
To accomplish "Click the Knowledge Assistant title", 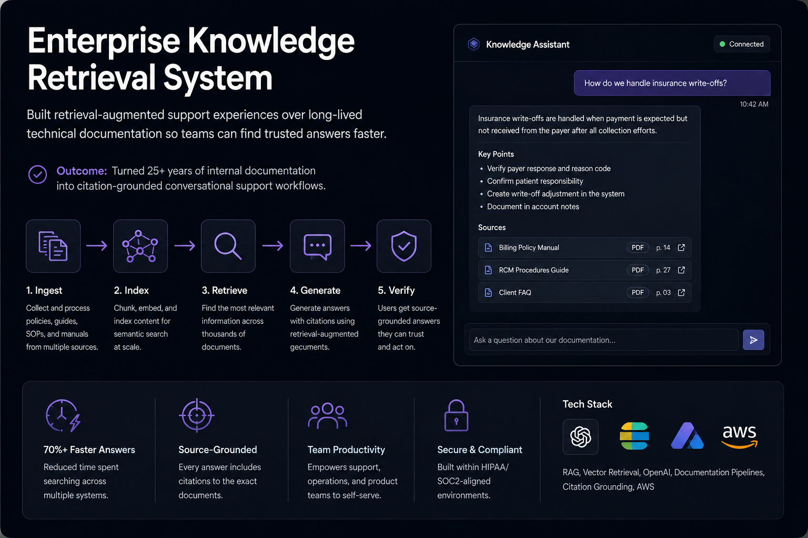I will tap(528, 45).
